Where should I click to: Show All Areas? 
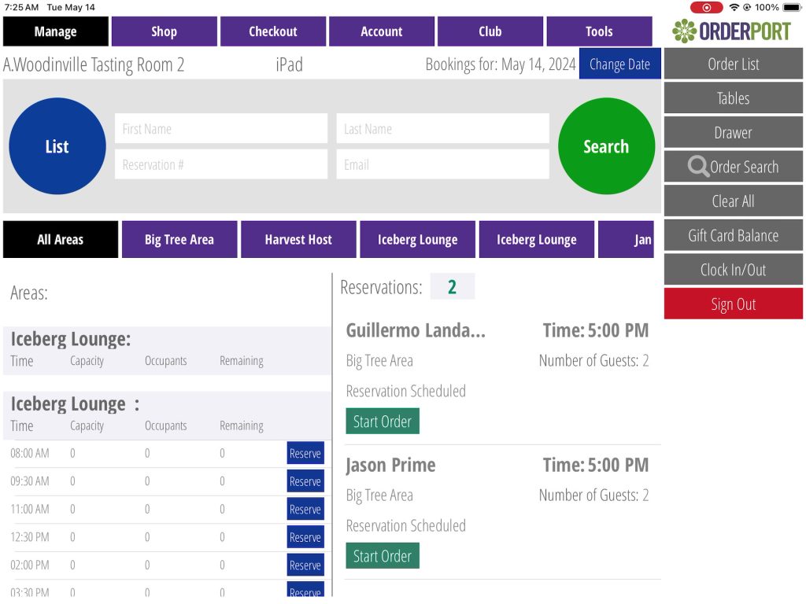coord(60,240)
